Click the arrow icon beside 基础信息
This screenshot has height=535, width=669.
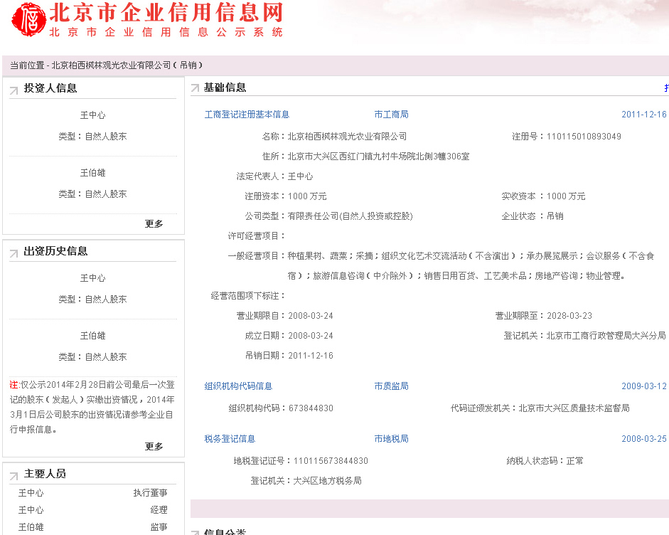tap(195, 88)
